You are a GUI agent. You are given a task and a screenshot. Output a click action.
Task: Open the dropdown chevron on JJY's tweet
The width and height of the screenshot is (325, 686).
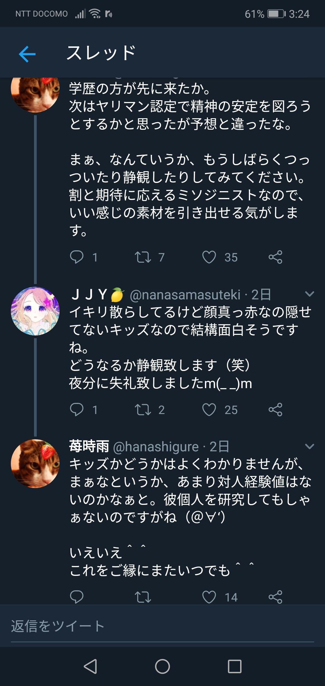[309, 294]
